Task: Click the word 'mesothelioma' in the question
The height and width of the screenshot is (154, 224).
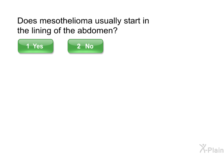Action: [66, 21]
